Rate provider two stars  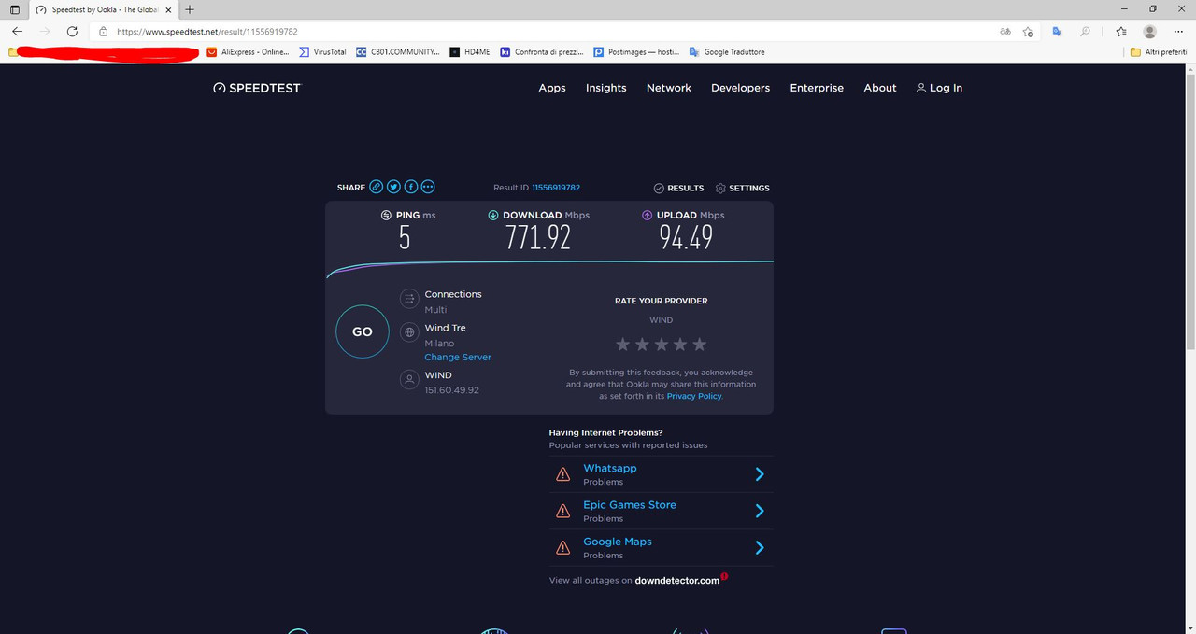(642, 345)
